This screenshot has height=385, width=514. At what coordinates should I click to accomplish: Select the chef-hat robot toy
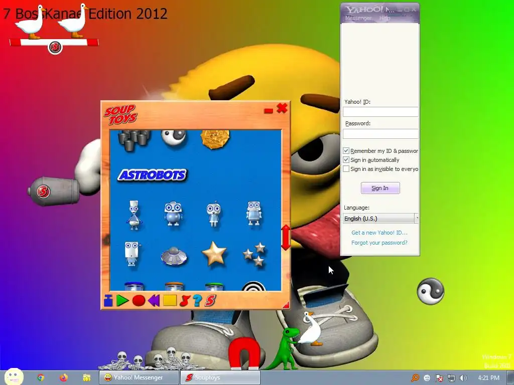tap(134, 215)
